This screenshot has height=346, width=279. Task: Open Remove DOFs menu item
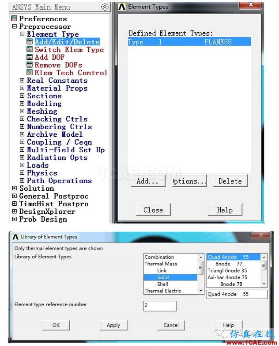pos(58,65)
